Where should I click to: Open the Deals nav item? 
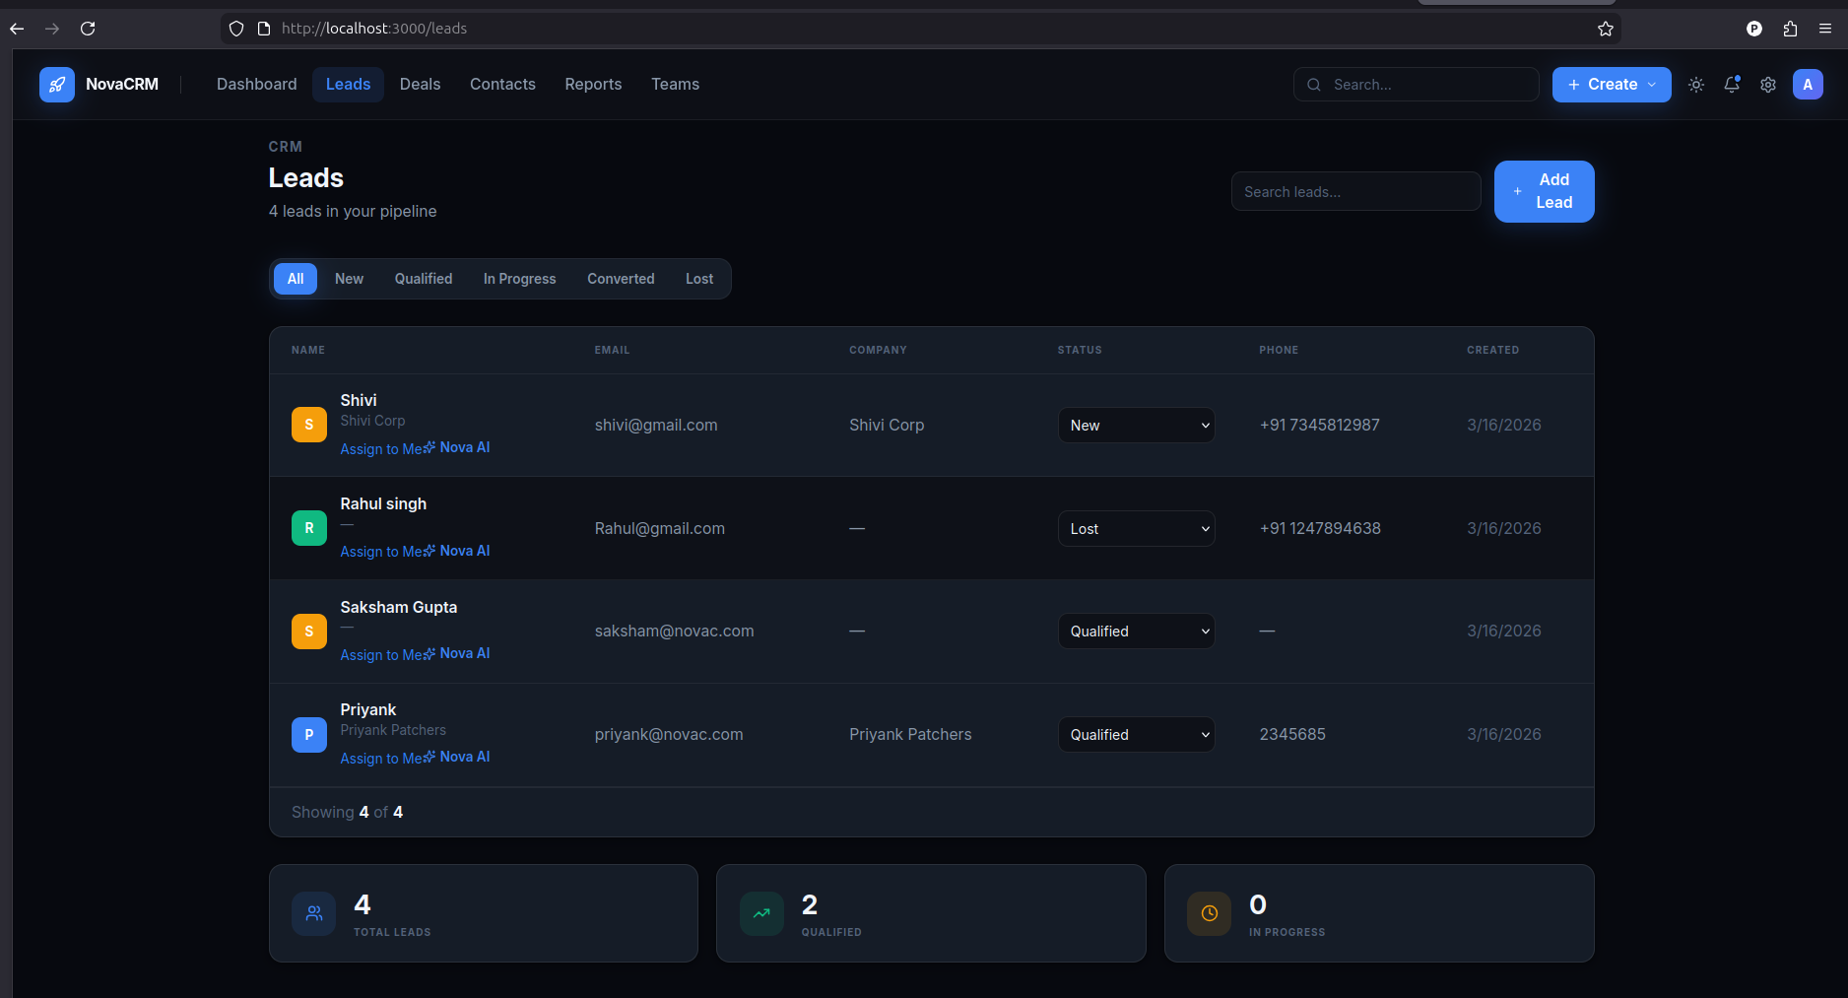coord(421,85)
